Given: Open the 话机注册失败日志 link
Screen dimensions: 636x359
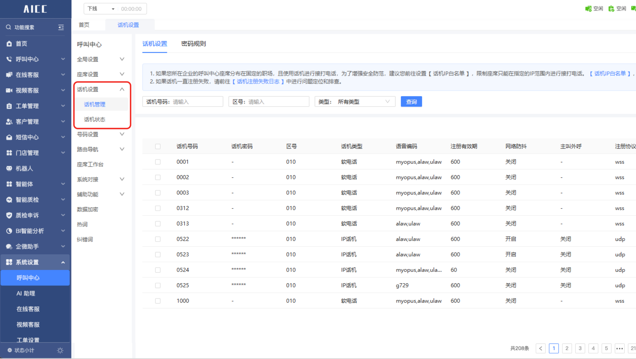Looking at the screenshot, I should [258, 82].
